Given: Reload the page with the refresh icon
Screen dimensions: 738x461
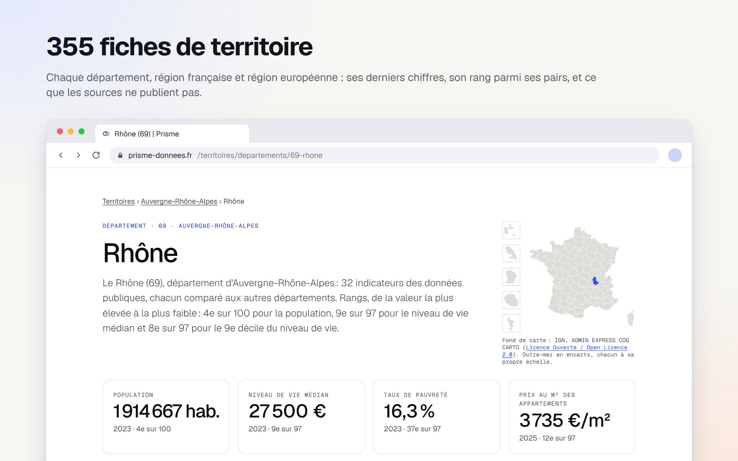Looking at the screenshot, I should point(96,155).
